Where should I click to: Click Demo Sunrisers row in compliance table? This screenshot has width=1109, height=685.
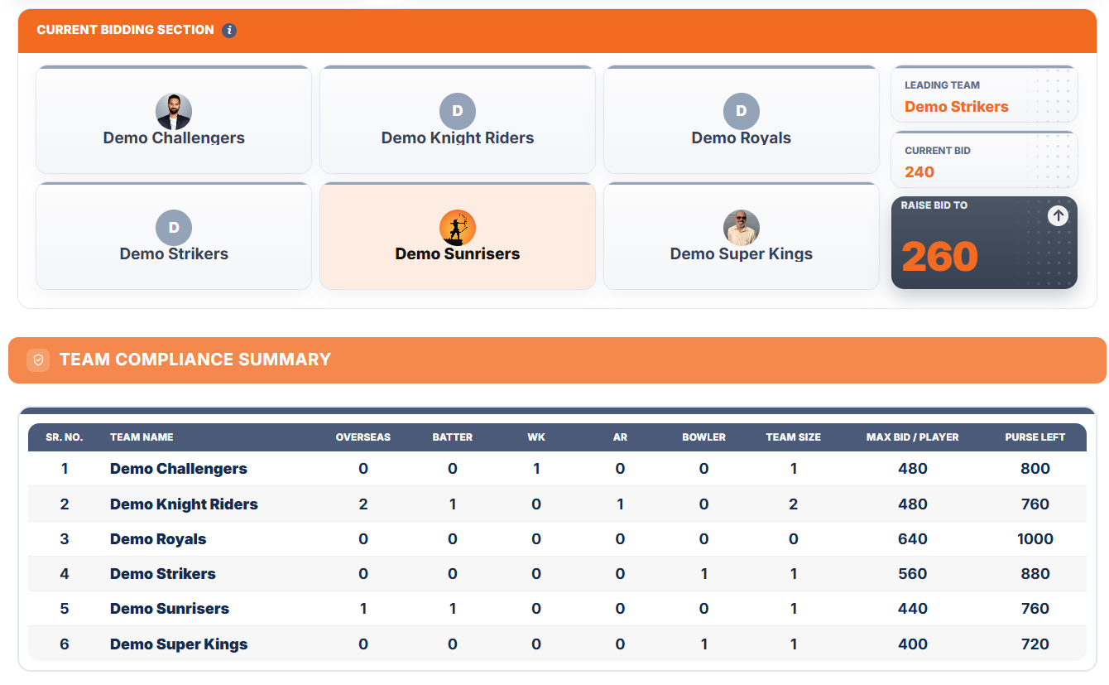(x=557, y=609)
